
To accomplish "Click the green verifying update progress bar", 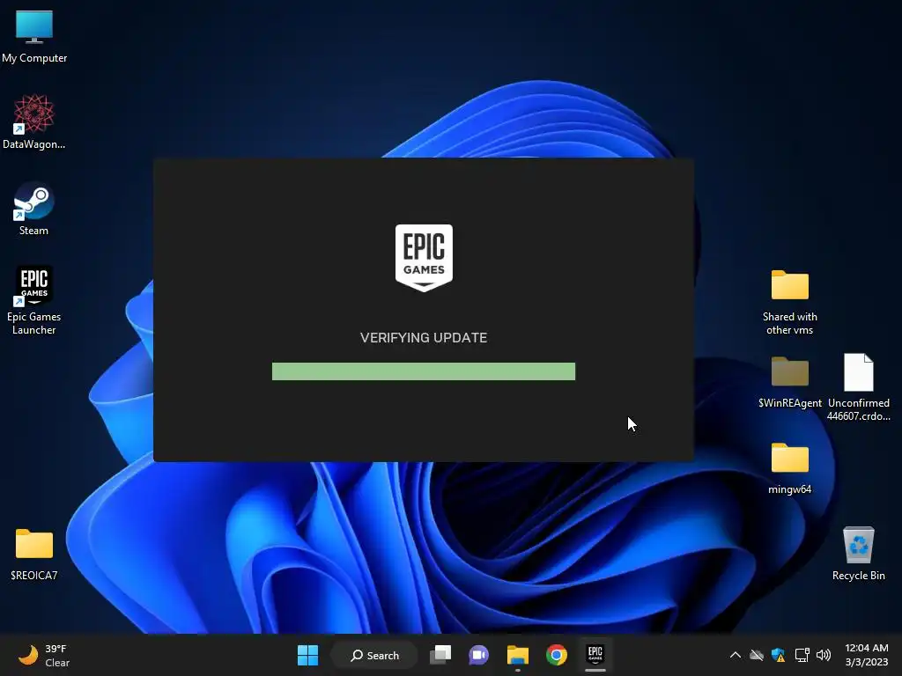I will pos(424,371).
